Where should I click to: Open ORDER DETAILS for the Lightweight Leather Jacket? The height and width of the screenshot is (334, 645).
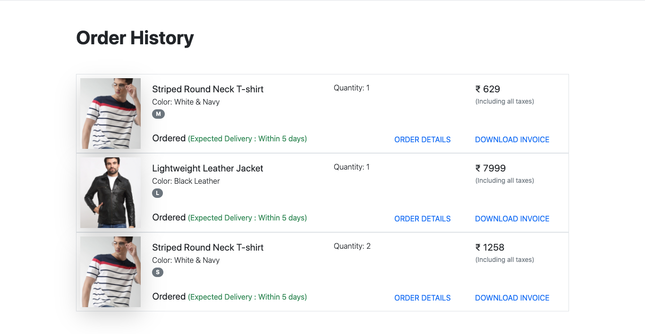coord(422,219)
